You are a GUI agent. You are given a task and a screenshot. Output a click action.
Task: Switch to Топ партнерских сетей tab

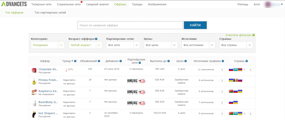(x=50, y=13)
